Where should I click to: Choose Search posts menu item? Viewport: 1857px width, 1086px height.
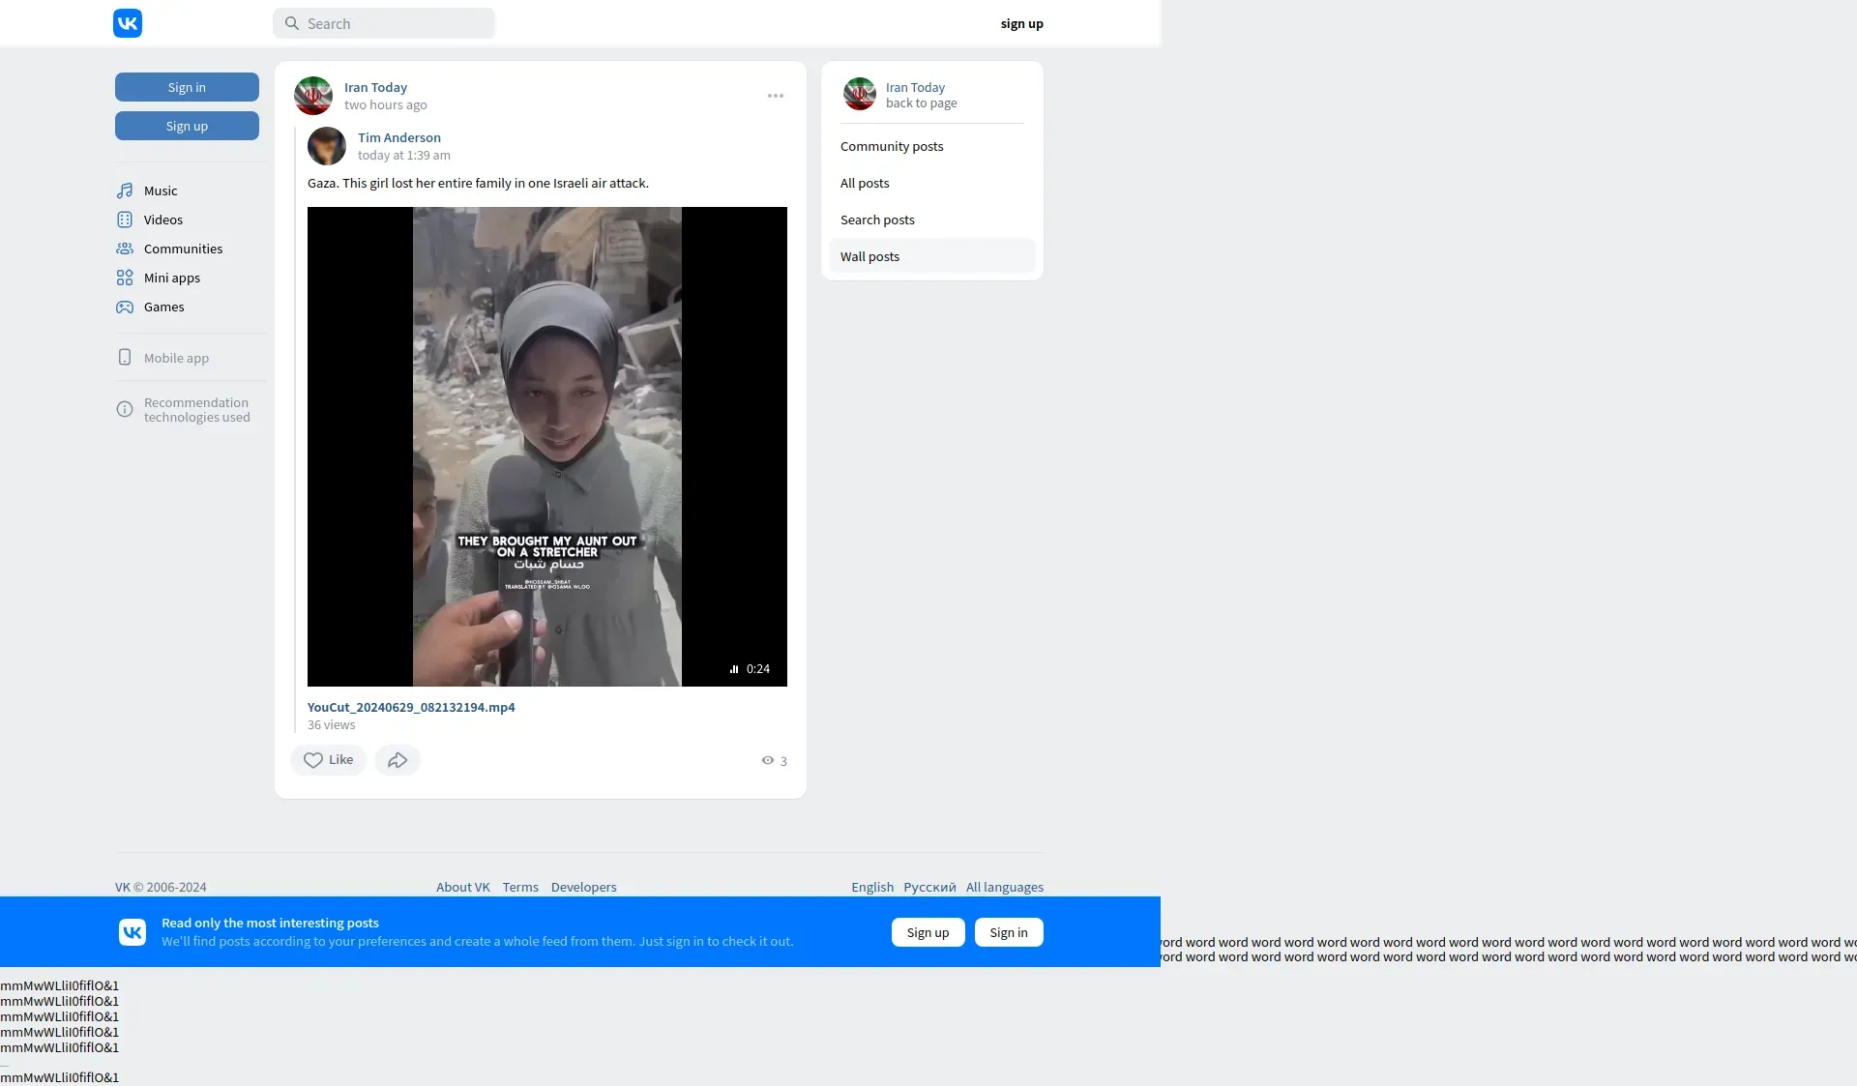pos(876,220)
